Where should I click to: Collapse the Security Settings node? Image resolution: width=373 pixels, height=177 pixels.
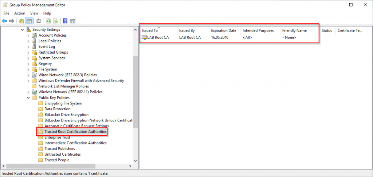point(22,30)
